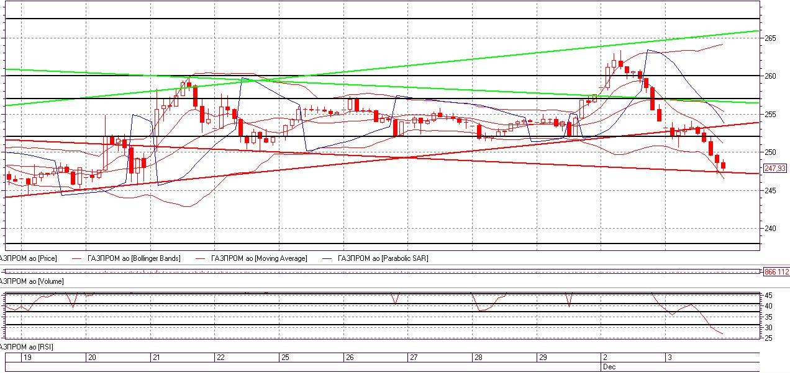Viewport: 790px width, 373px height.
Task: Click the 30 label on RSI axis
Action: 768,328
